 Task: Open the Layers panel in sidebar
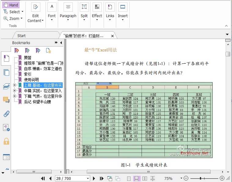(x=6, y=86)
